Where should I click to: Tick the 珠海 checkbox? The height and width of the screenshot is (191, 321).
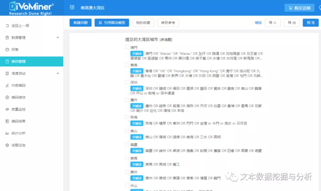pyautogui.click(x=127, y=117)
